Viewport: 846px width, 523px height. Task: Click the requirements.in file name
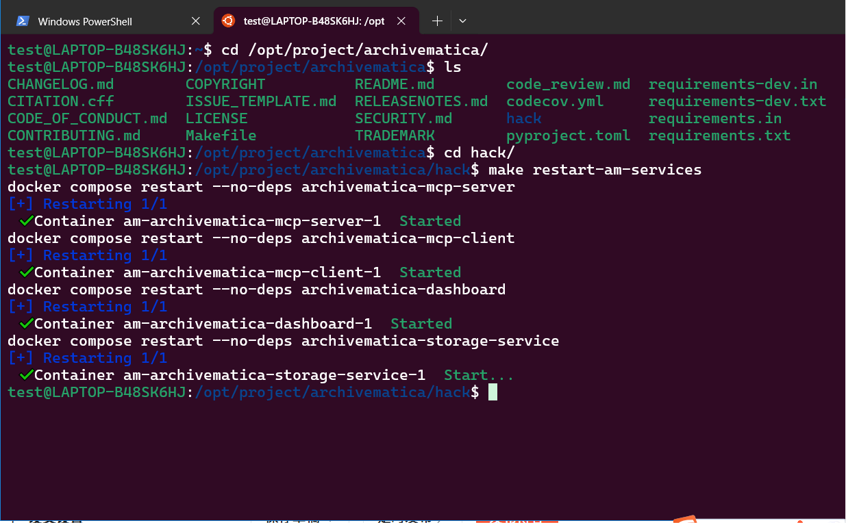click(715, 118)
